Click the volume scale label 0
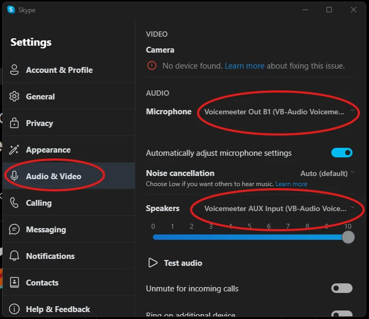This screenshot has height=319, width=369. click(x=153, y=226)
